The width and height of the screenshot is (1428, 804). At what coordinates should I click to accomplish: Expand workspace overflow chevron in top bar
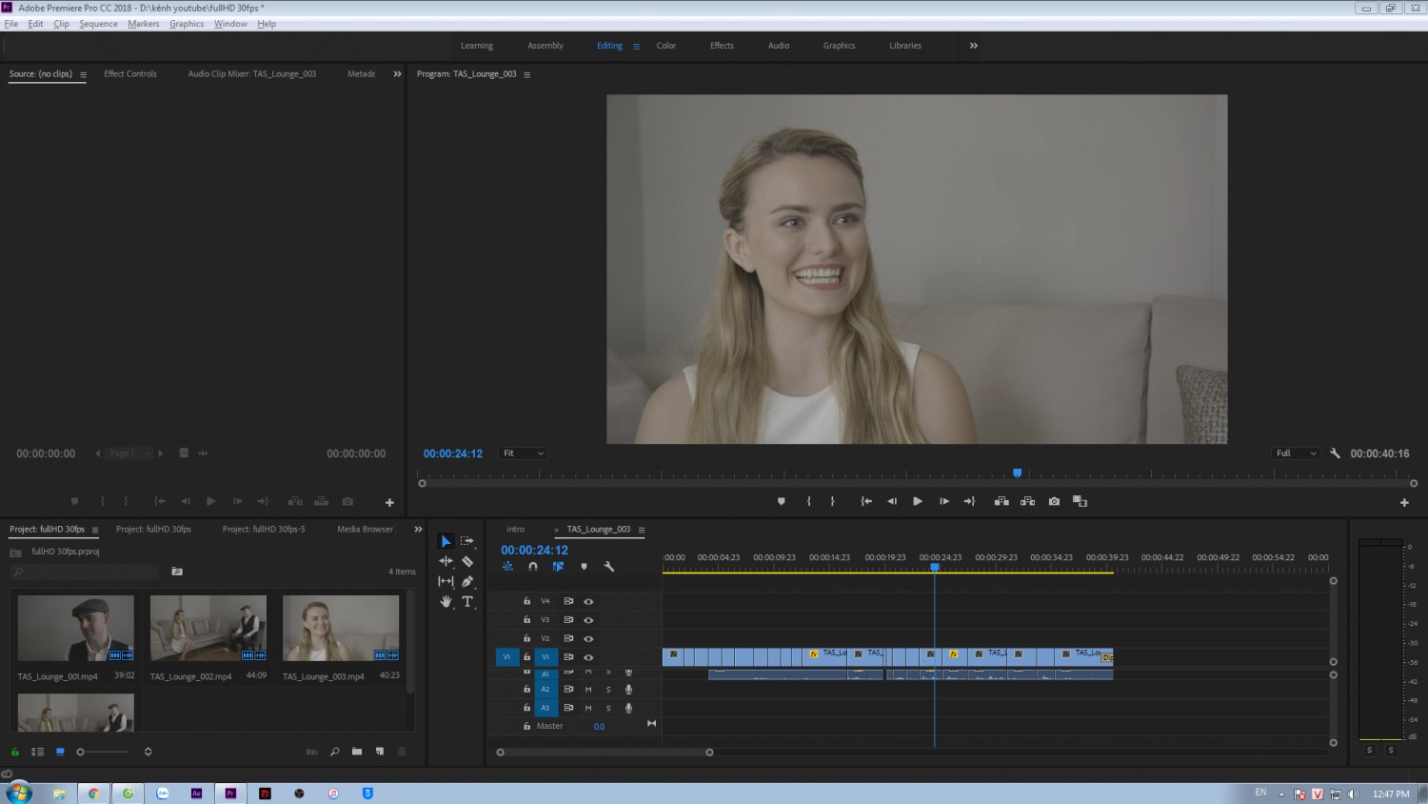tap(973, 46)
